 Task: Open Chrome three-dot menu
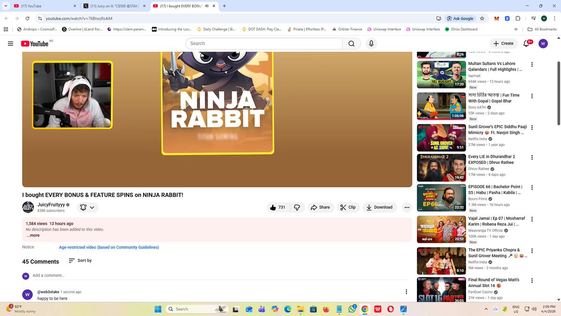pyautogui.click(x=554, y=18)
